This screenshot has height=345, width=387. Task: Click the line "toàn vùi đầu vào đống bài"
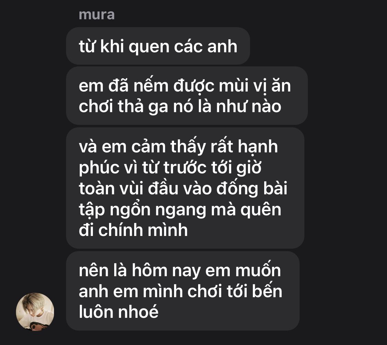[x=183, y=188]
